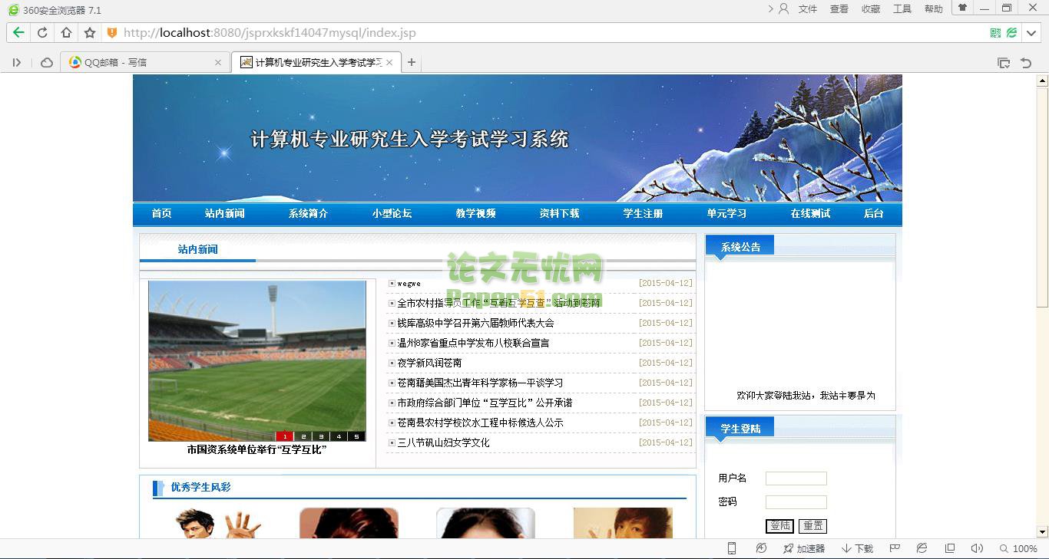
Task: Open 资料下载 navigation link
Action: (560, 214)
